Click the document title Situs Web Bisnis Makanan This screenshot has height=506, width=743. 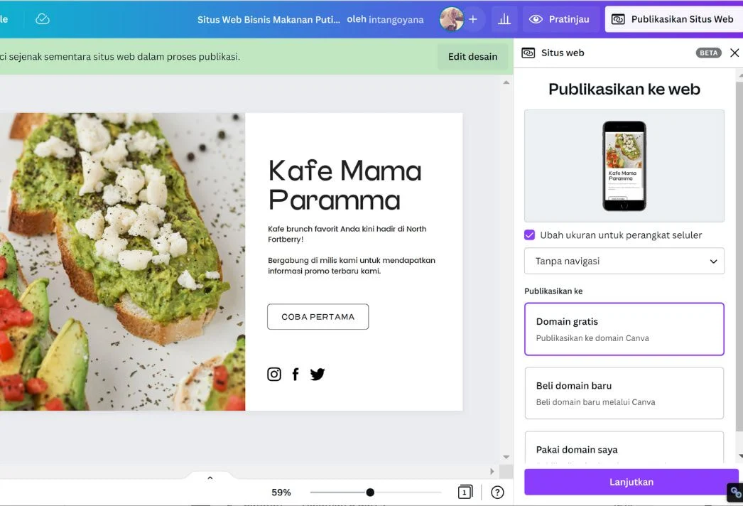pos(269,19)
